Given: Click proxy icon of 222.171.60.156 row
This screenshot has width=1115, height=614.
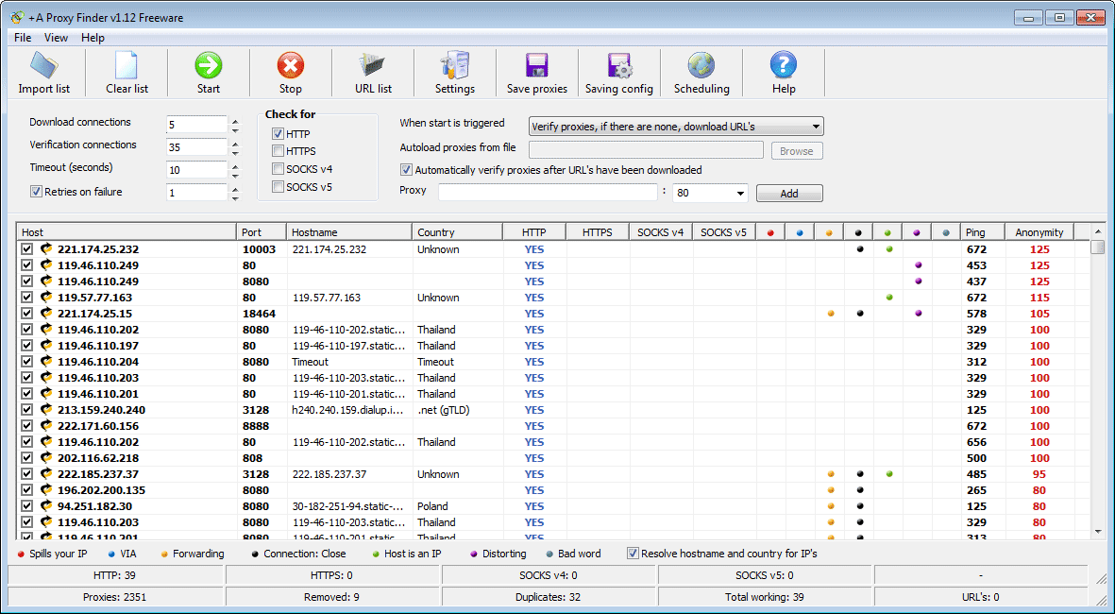Looking at the screenshot, I should (46, 425).
